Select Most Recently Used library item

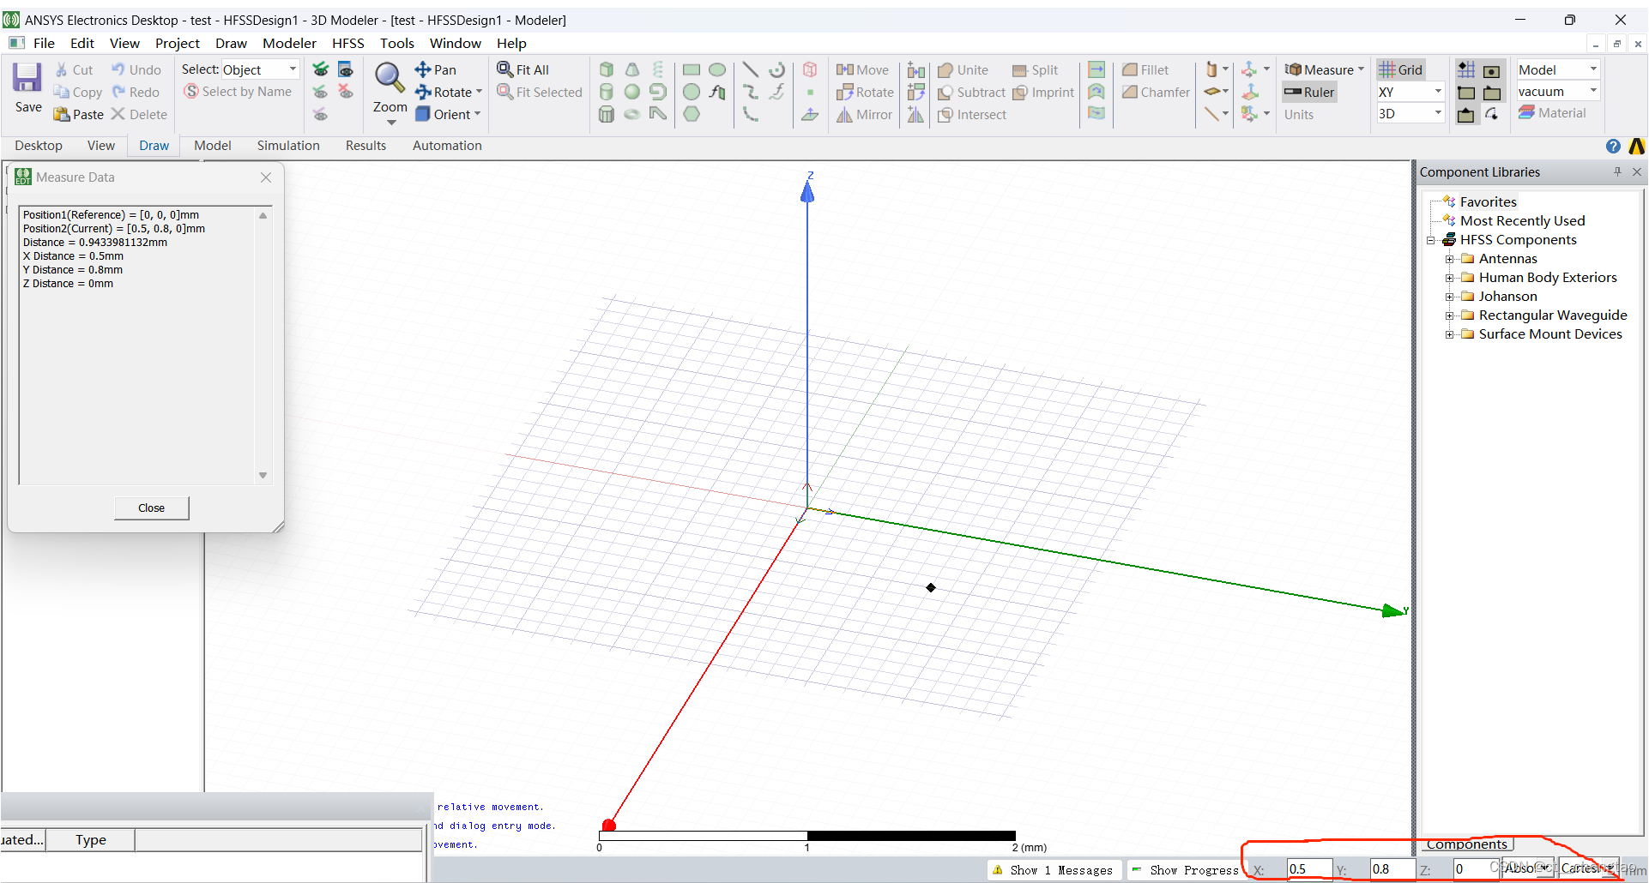click(x=1522, y=221)
